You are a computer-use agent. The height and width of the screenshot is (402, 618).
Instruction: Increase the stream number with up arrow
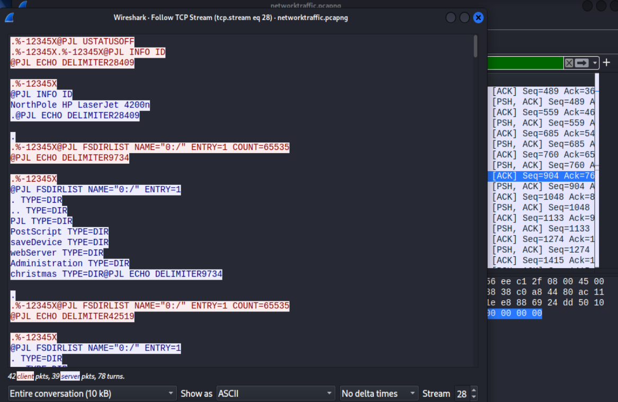point(474,390)
